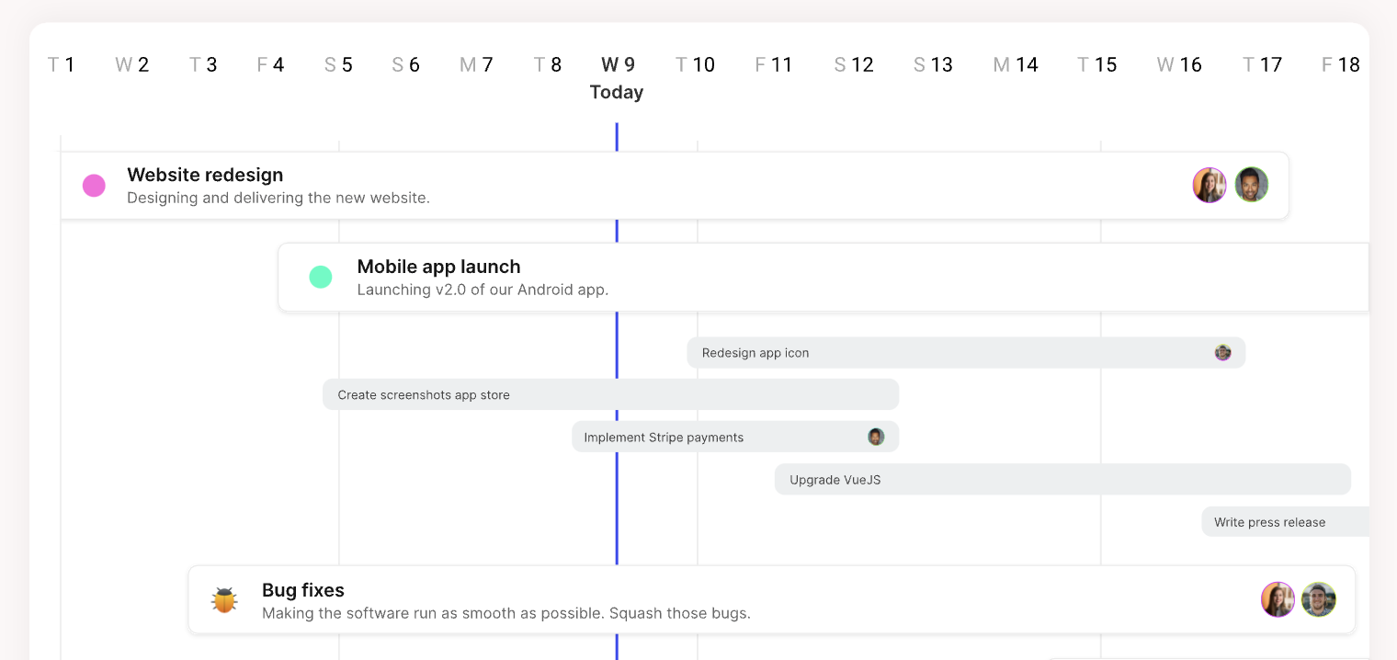Select the Upgrade VueJS task bar

[x=1011, y=479]
